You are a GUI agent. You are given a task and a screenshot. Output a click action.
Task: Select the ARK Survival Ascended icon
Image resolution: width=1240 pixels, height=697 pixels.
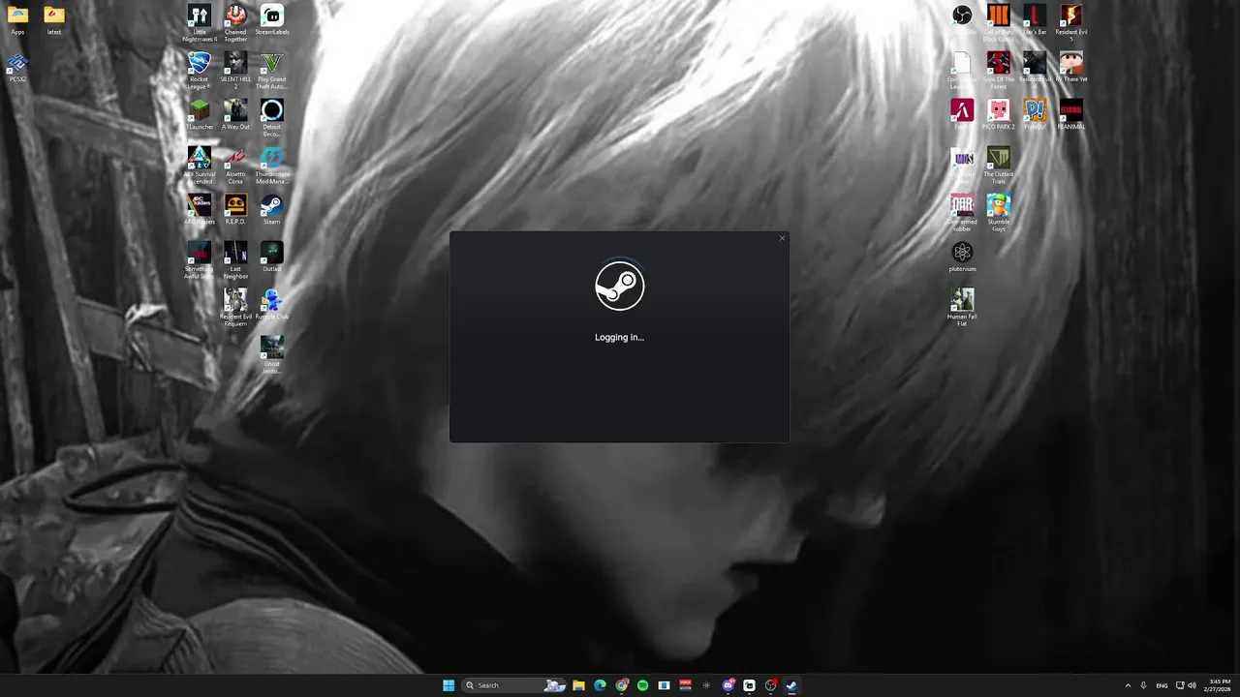[200, 166]
